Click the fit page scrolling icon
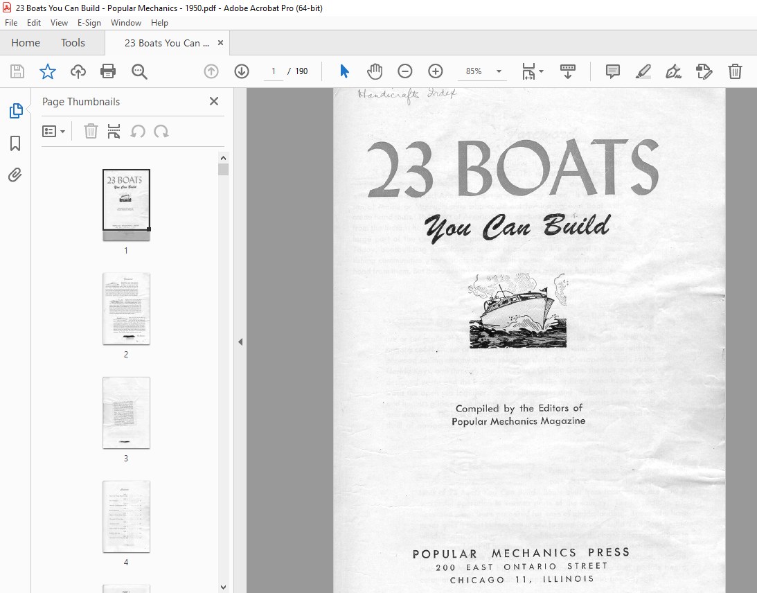 [529, 71]
